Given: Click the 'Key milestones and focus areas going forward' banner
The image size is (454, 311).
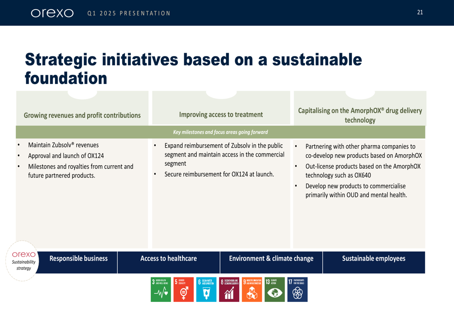Looking at the screenshot, I should [x=220, y=132].
